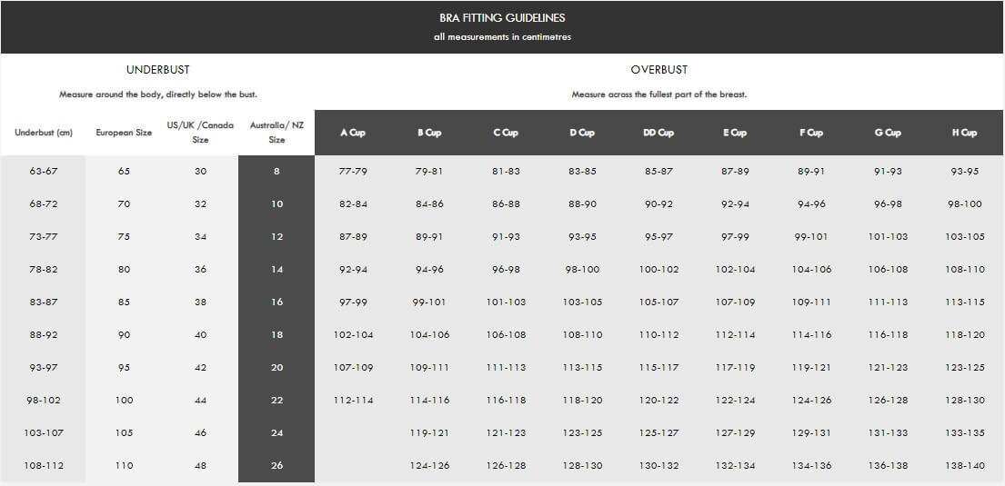Viewport: 1005px width, 486px height.
Task: Click the European Size column header
Action: tap(124, 133)
